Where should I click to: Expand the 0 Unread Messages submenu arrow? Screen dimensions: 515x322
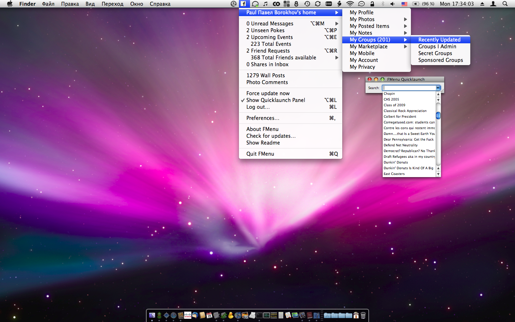tap(337, 24)
